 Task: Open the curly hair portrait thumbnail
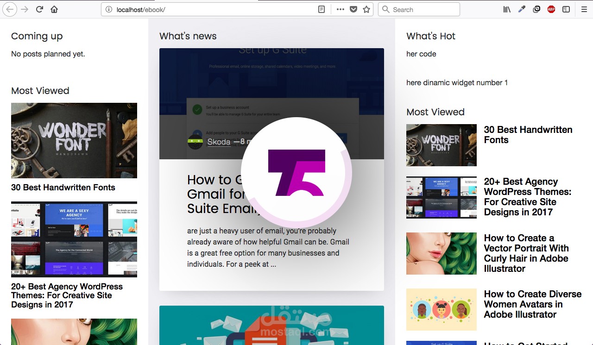(x=441, y=253)
